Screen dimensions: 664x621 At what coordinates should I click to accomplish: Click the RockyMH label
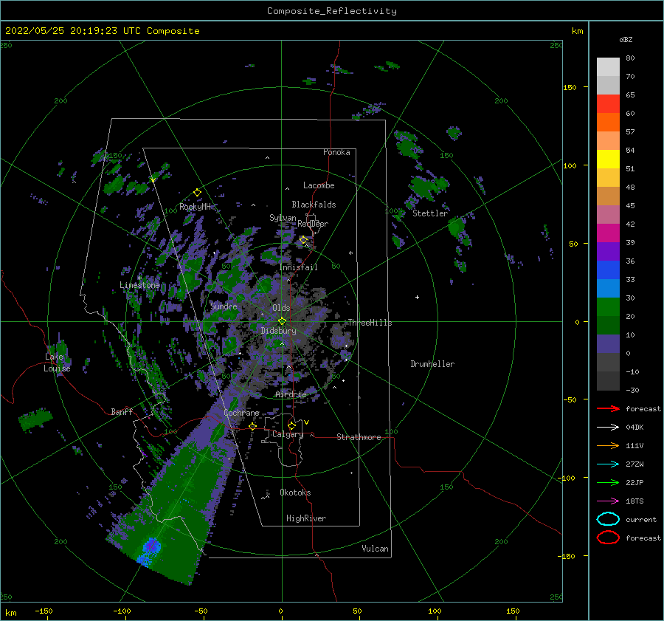(x=195, y=207)
